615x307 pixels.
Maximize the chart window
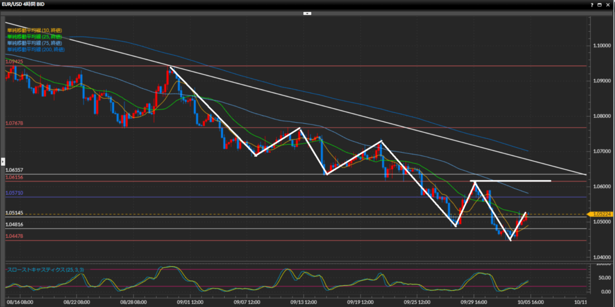(x=599, y=4)
